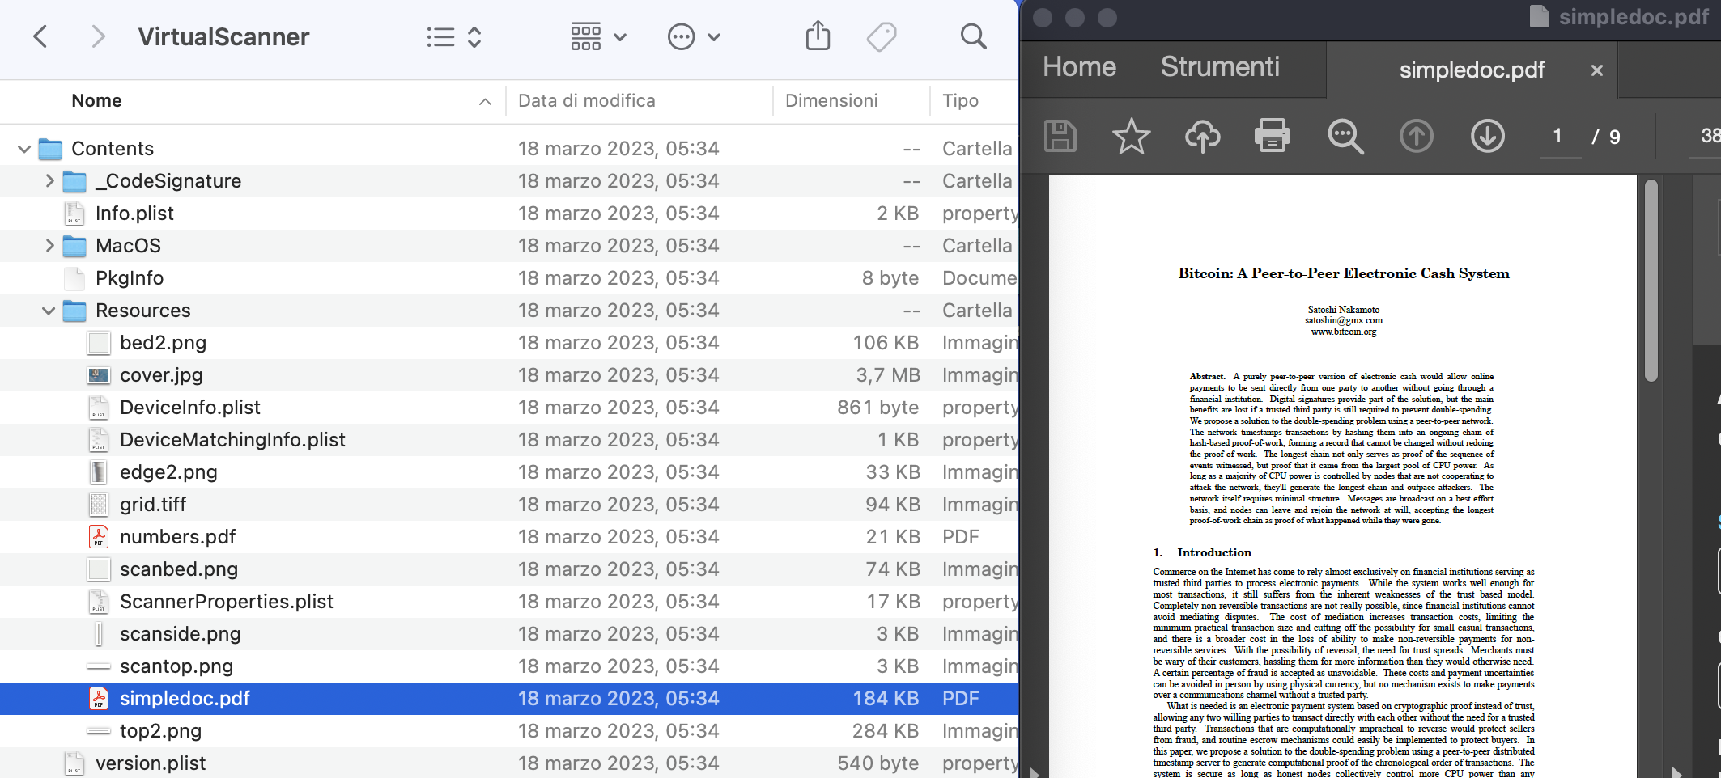Open the grid grouping options dropdown
The height and width of the screenshot is (778, 1721).
[x=599, y=36]
